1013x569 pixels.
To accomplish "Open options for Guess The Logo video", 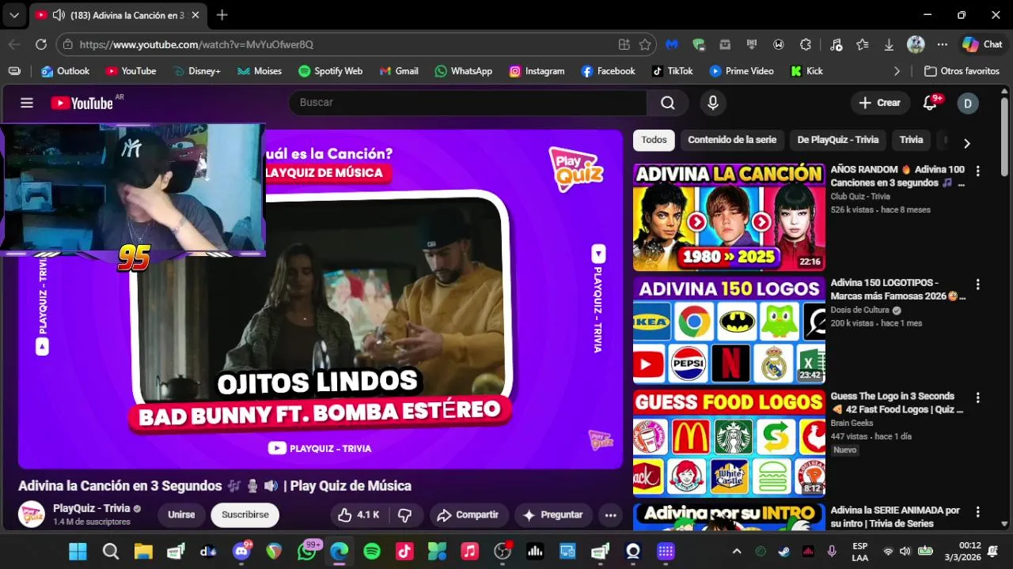I will click(x=978, y=398).
